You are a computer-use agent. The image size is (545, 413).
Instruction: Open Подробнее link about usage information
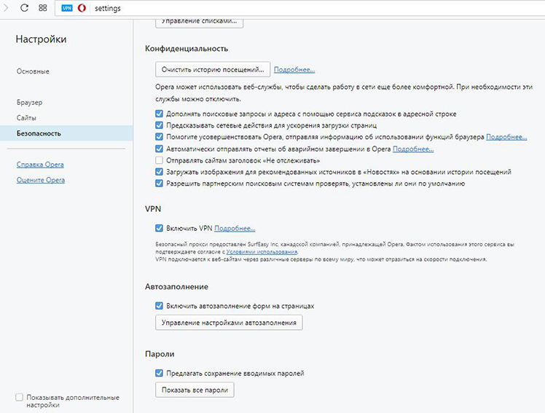pos(506,137)
